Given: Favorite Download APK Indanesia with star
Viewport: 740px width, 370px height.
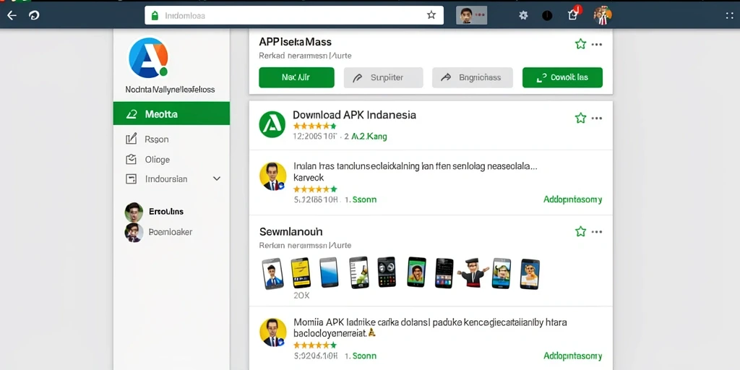Looking at the screenshot, I should (580, 118).
